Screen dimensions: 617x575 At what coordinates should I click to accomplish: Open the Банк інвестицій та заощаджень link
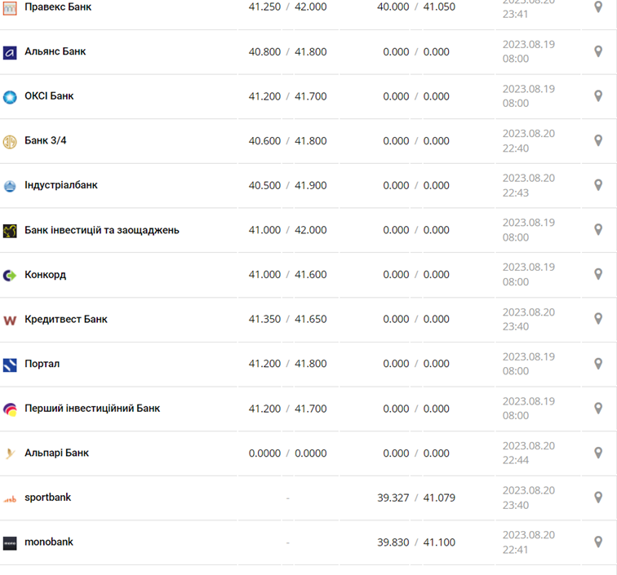click(x=102, y=230)
